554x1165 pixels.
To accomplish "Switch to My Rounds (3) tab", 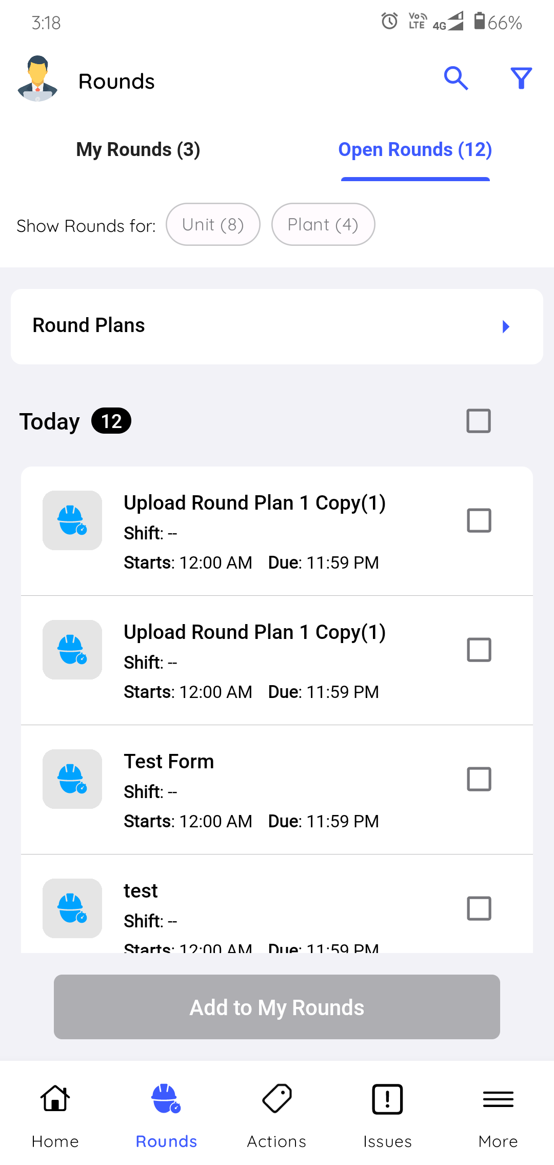I will [138, 150].
